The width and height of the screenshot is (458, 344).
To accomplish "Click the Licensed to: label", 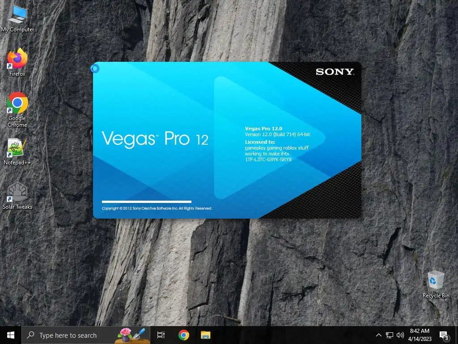I will [x=260, y=142].
